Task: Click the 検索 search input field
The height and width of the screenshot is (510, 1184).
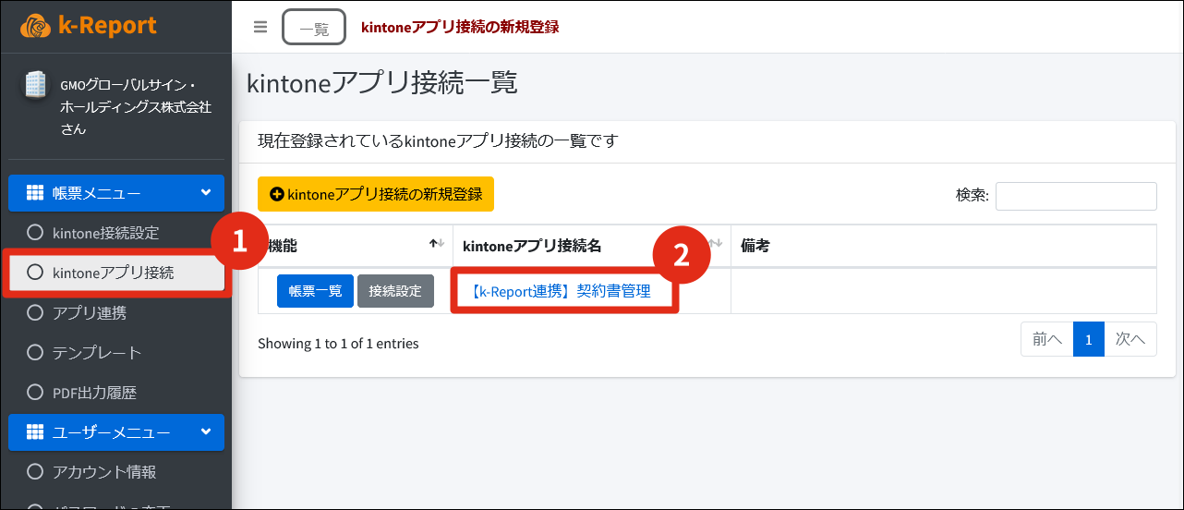Action: point(1075,196)
